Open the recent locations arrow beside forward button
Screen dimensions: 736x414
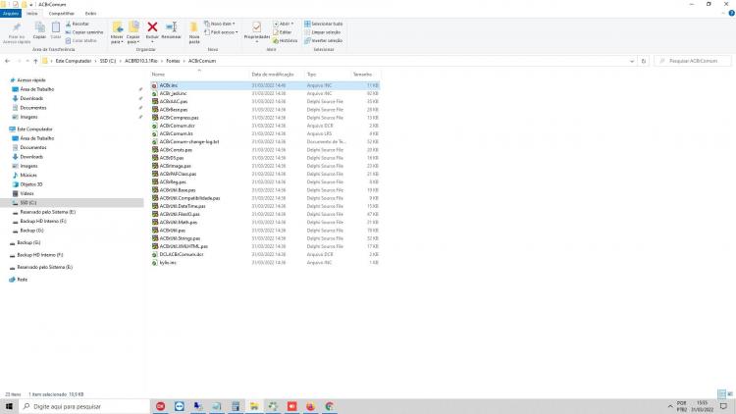27,61
